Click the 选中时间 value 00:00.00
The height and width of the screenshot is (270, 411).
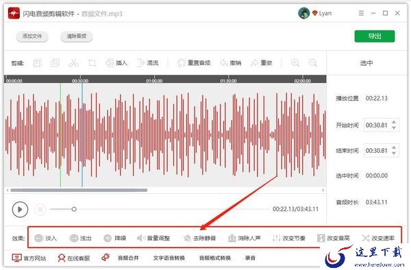click(x=377, y=175)
